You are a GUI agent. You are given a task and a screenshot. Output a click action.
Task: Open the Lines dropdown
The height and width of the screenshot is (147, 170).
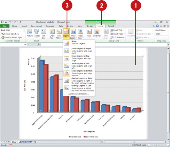(140, 30)
